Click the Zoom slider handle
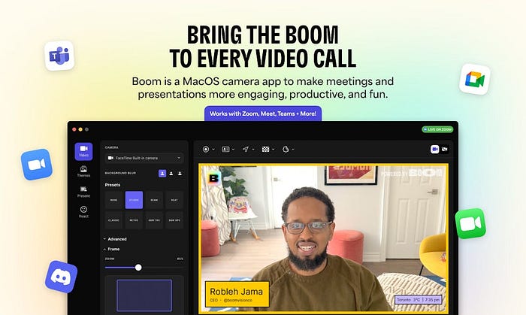This screenshot has height=315, width=526. (x=138, y=268)
